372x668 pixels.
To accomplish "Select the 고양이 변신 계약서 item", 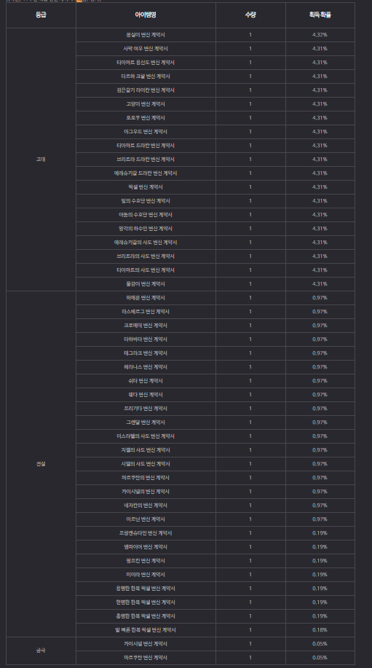I will click(146, 104).
